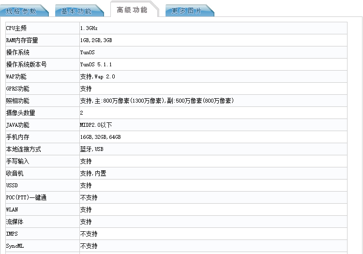The image size is (363, 254).
Task: Click the CPU主频 row label
Action: tap(16, 29)
